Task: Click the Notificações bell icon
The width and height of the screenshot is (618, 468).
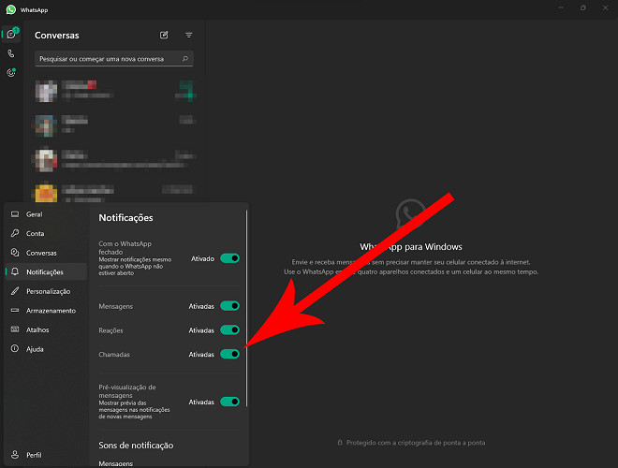Action: [15, 271]
